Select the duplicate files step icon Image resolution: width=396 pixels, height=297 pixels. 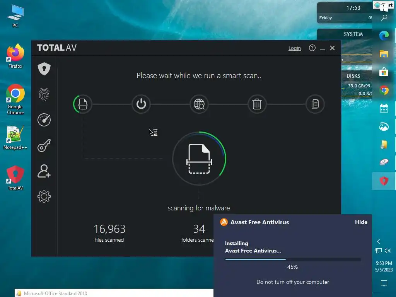click(315, 104)
